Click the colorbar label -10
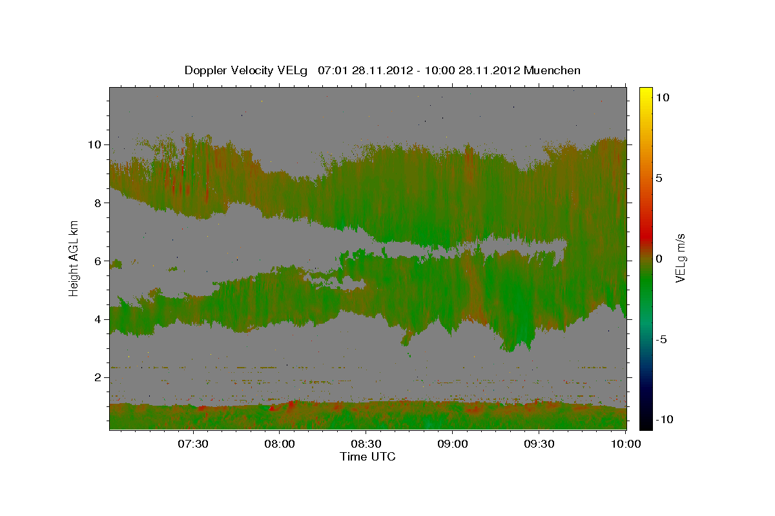The height and width of the screenshot is (516, 775). [663, 419]
